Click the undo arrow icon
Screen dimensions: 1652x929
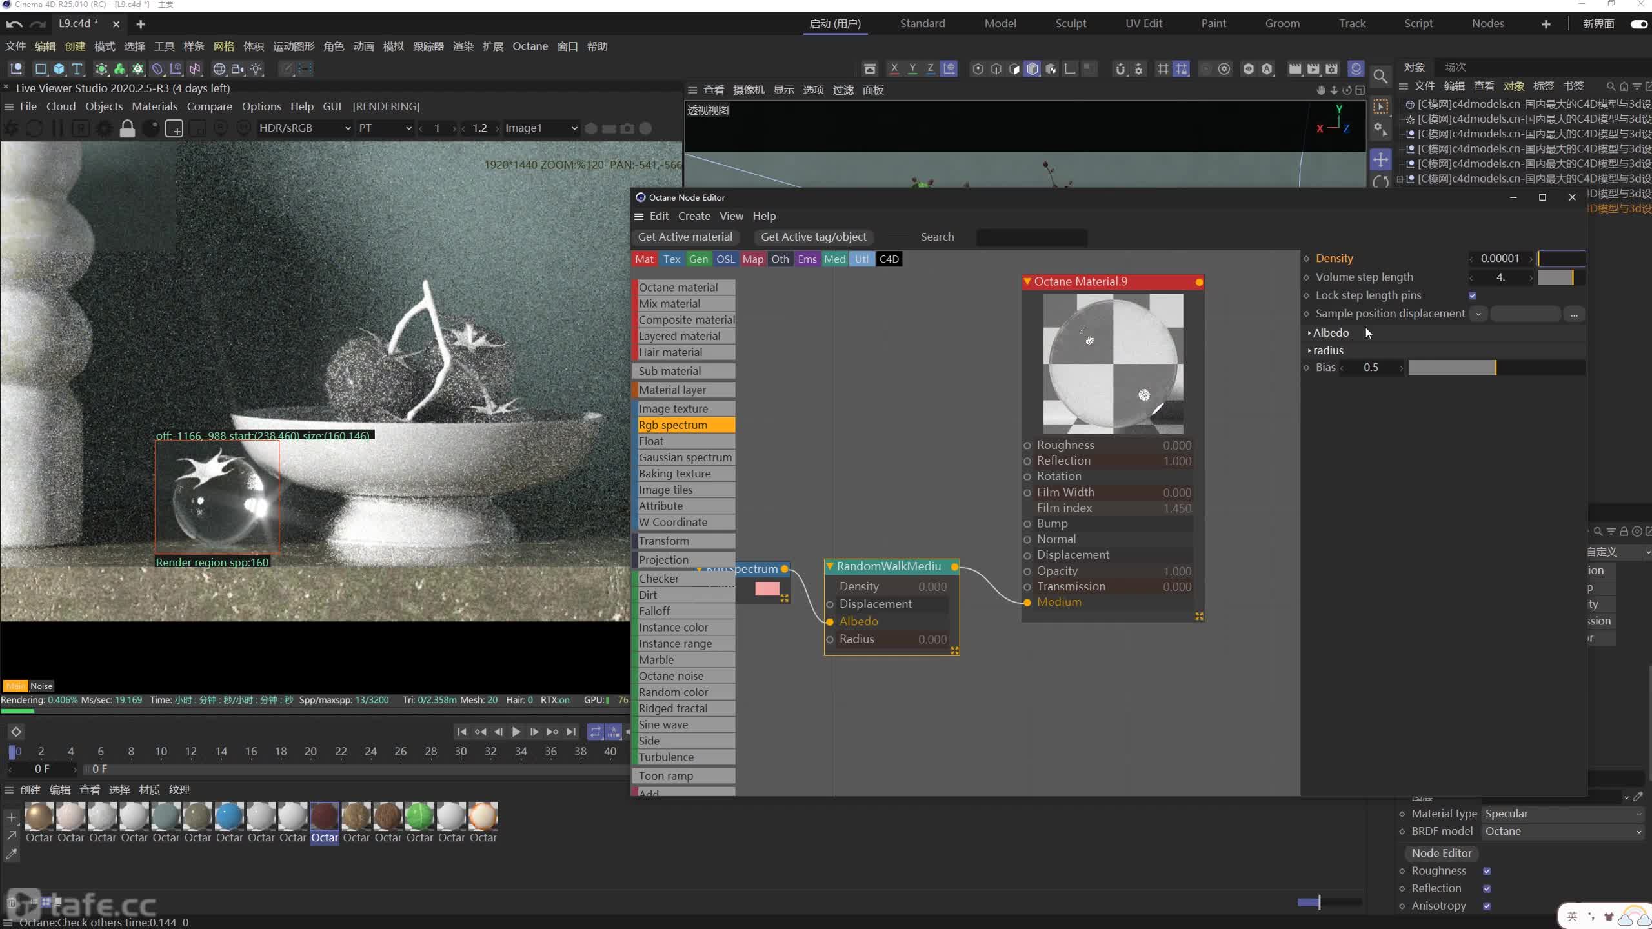[x=14, y=24]
